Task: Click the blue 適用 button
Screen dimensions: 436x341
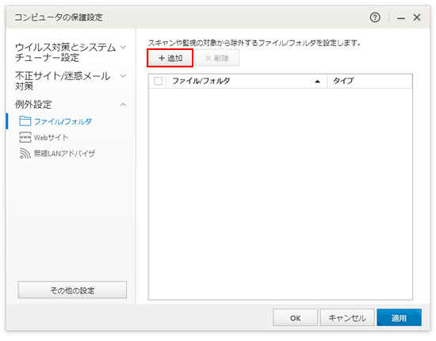Action: pyautogui.click(x=399, y=318)
